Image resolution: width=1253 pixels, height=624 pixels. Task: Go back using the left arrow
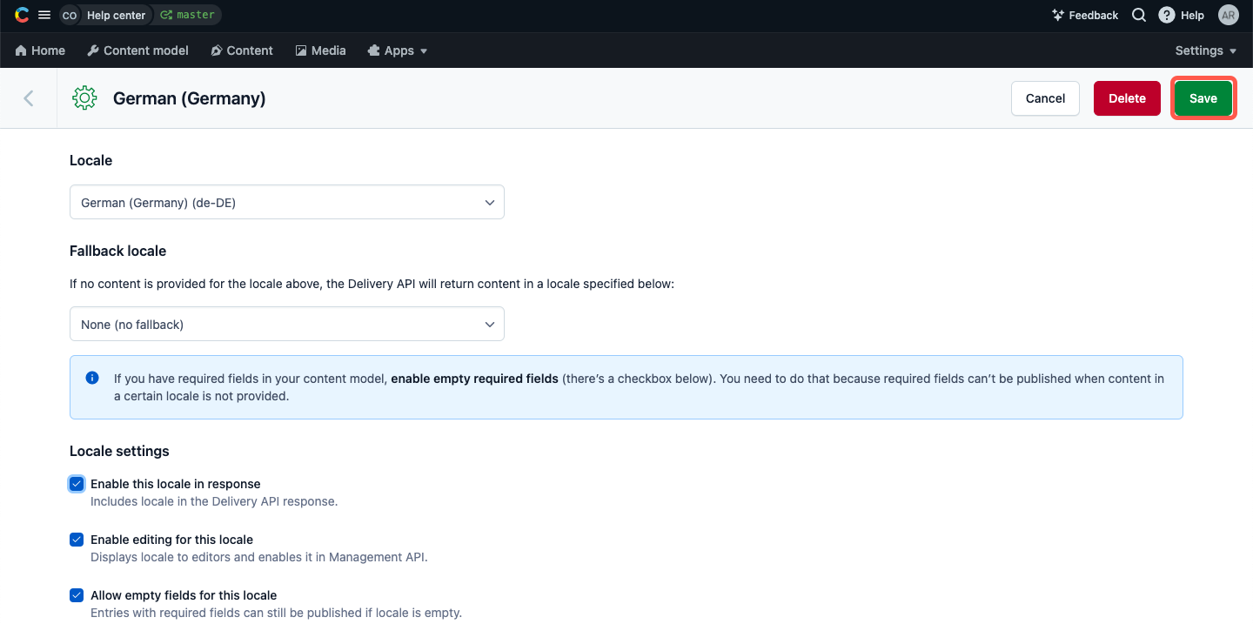(x=28, y=97)
